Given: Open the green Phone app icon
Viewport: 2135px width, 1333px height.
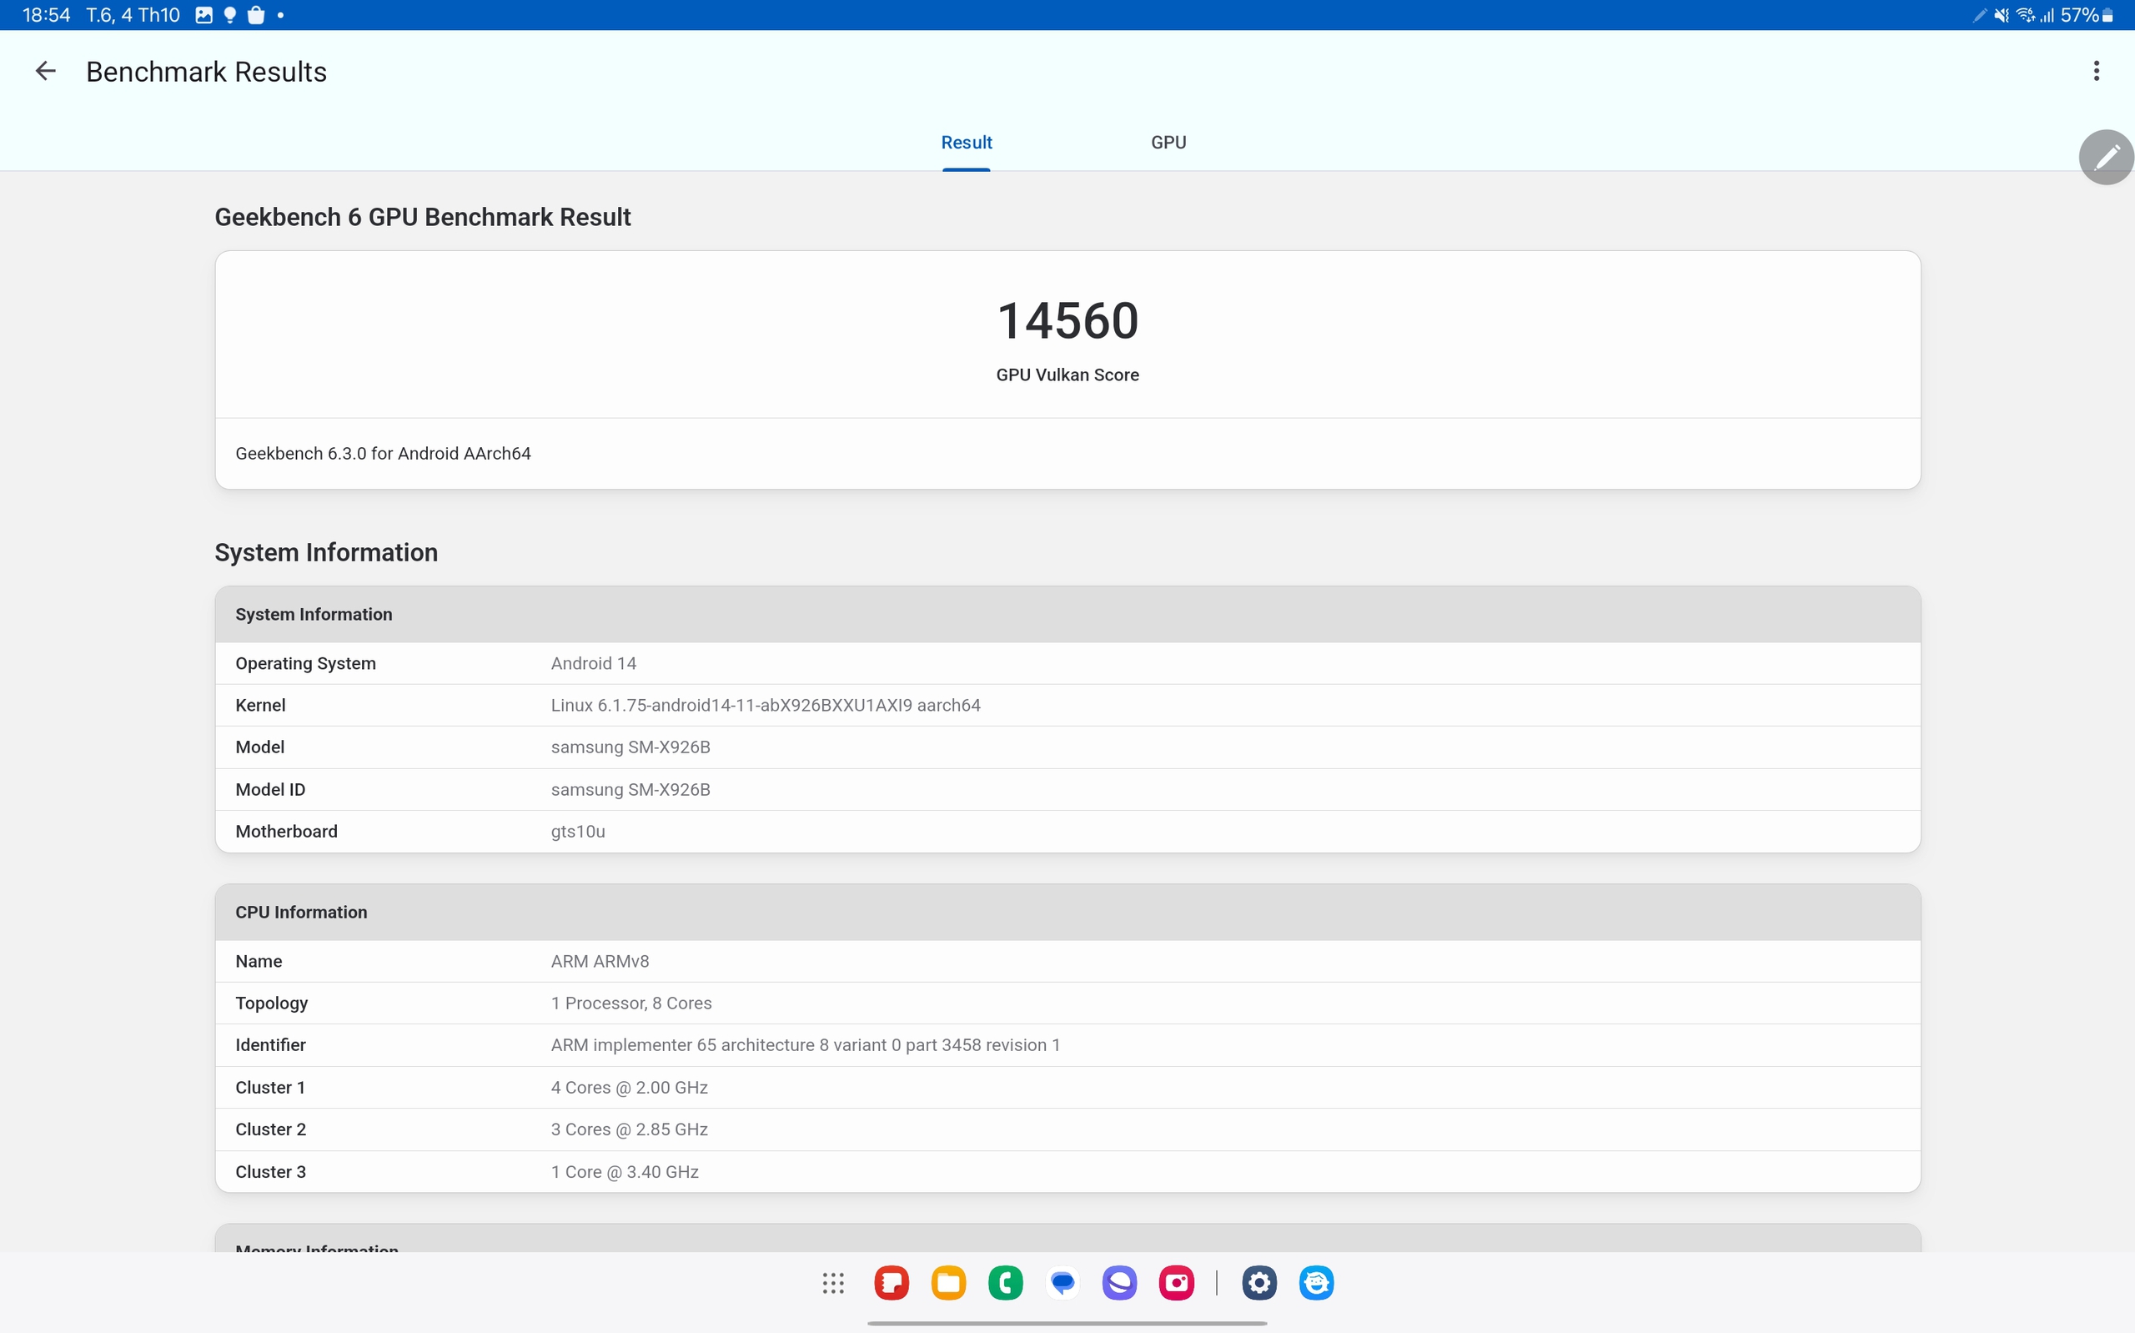Looking at the screenshot, I should point(1006,1283).
